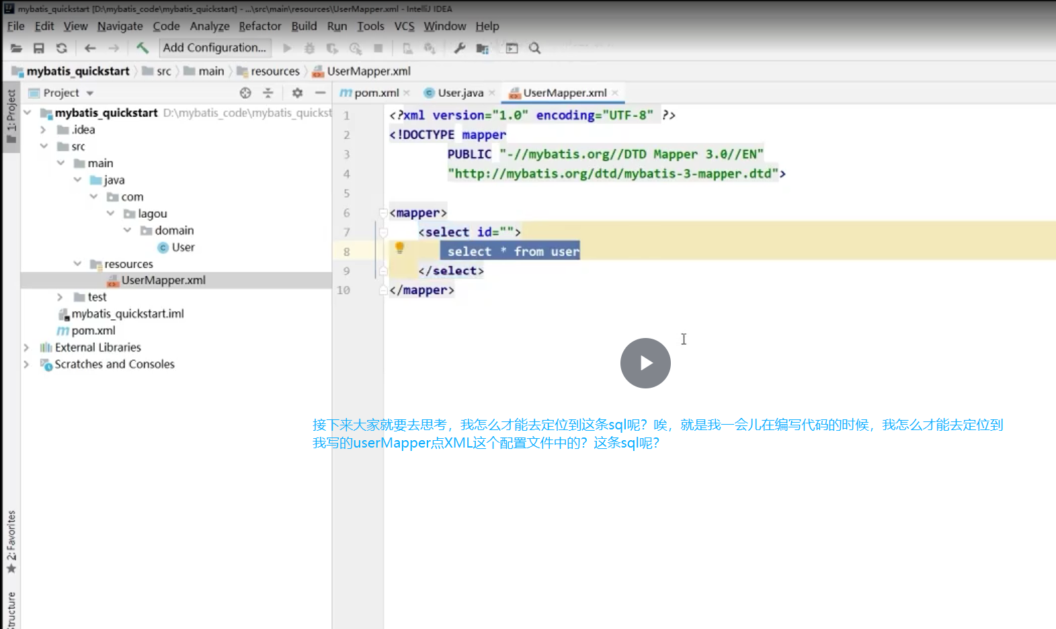Toggle the 1: Project tool window
This screenshot has height=629, width=1056.
pyautogui.click(x=11, y=117)
